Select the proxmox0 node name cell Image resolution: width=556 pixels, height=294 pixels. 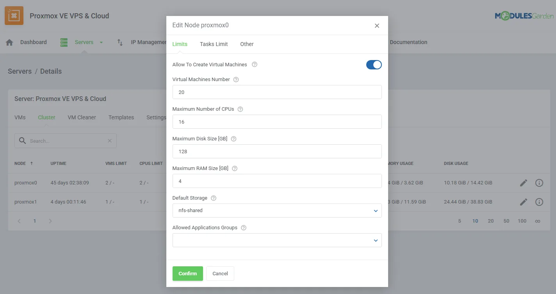pos(26,182)
